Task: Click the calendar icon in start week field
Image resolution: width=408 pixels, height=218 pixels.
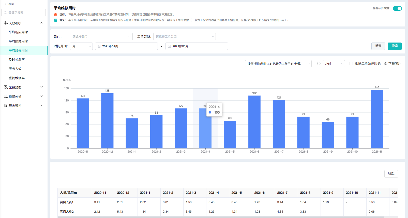Action: coord(99,46)
